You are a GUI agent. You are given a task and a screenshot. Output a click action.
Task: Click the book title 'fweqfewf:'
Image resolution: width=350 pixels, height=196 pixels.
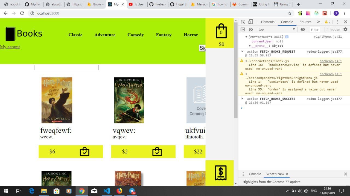coord(56,131)
